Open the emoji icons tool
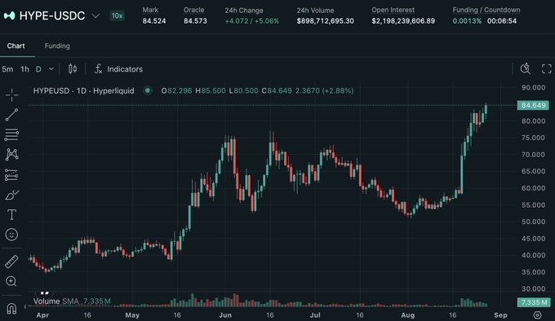Screen dimensions: 555x321 pyautogui.click(x=11, y=235)
